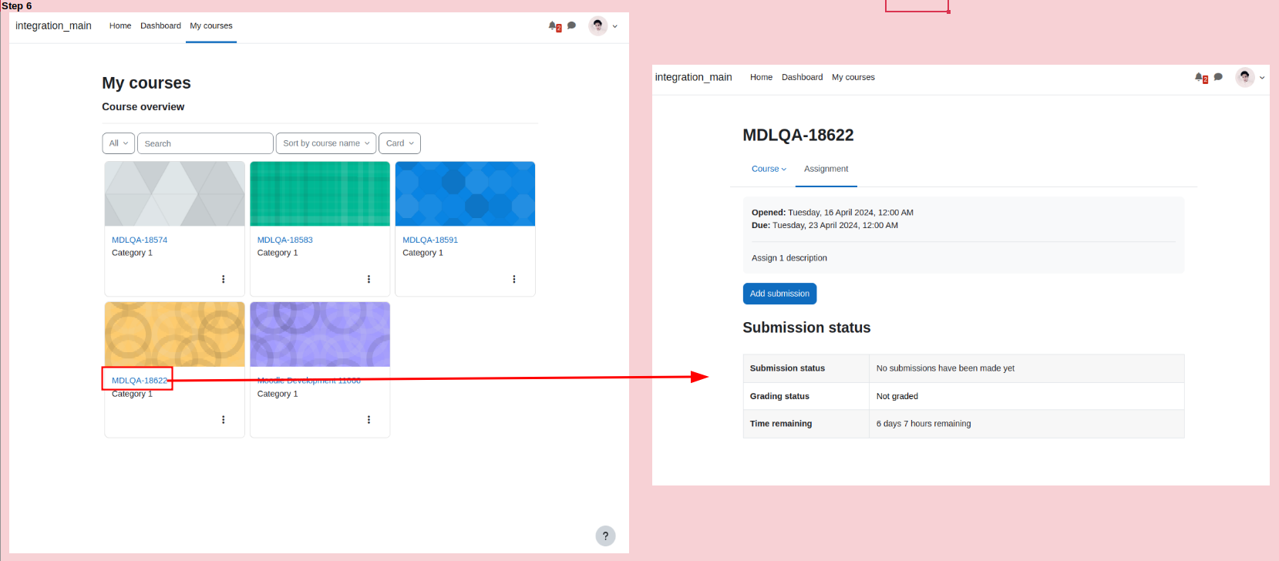Screen dimensions: 1279x561
Task: Open actions menu for MDLQA-18583 card
Action: pyautogui.click(x=369, y=279)
